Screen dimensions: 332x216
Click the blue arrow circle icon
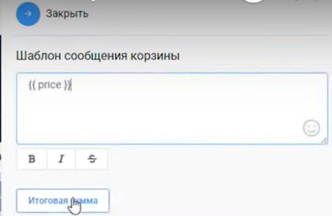28,14
